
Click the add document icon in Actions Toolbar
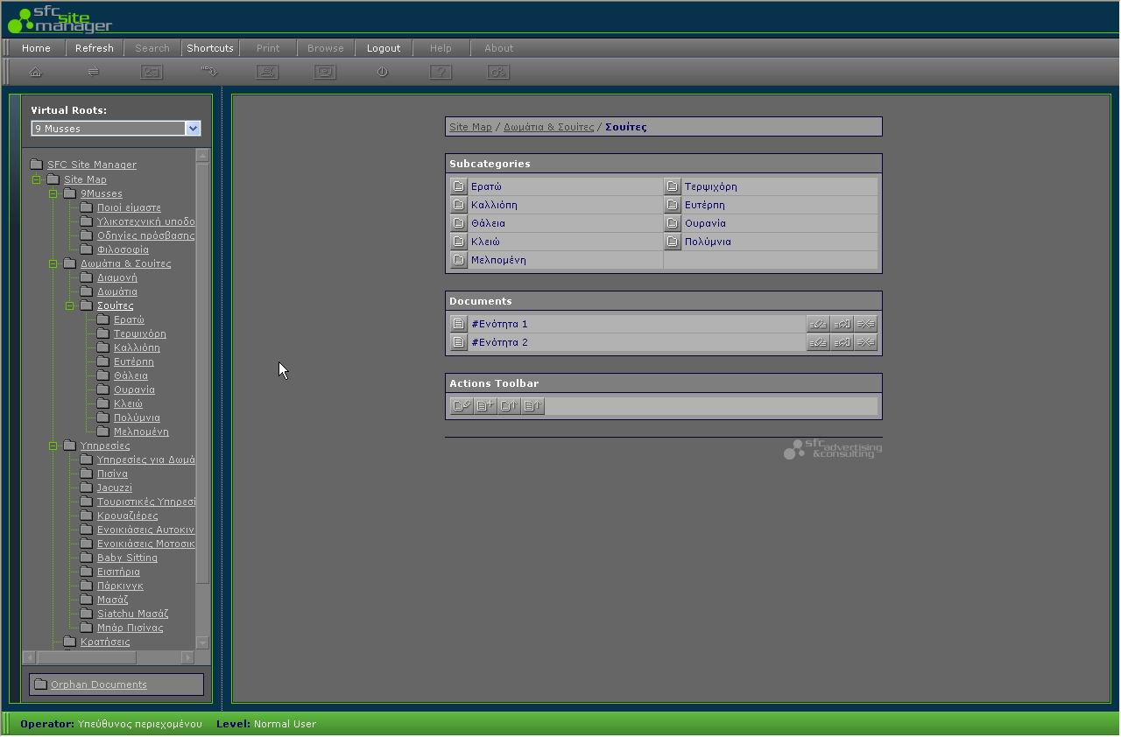[484, 405]
